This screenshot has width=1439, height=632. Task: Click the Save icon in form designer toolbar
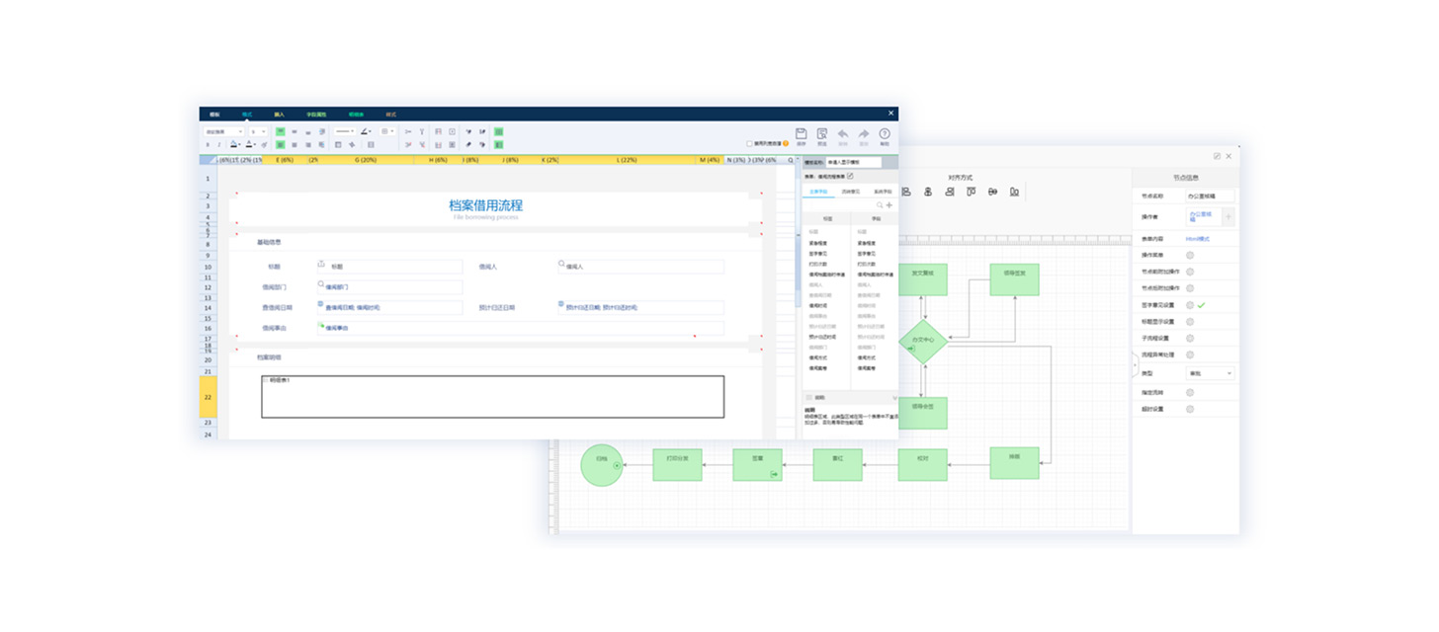801,134
